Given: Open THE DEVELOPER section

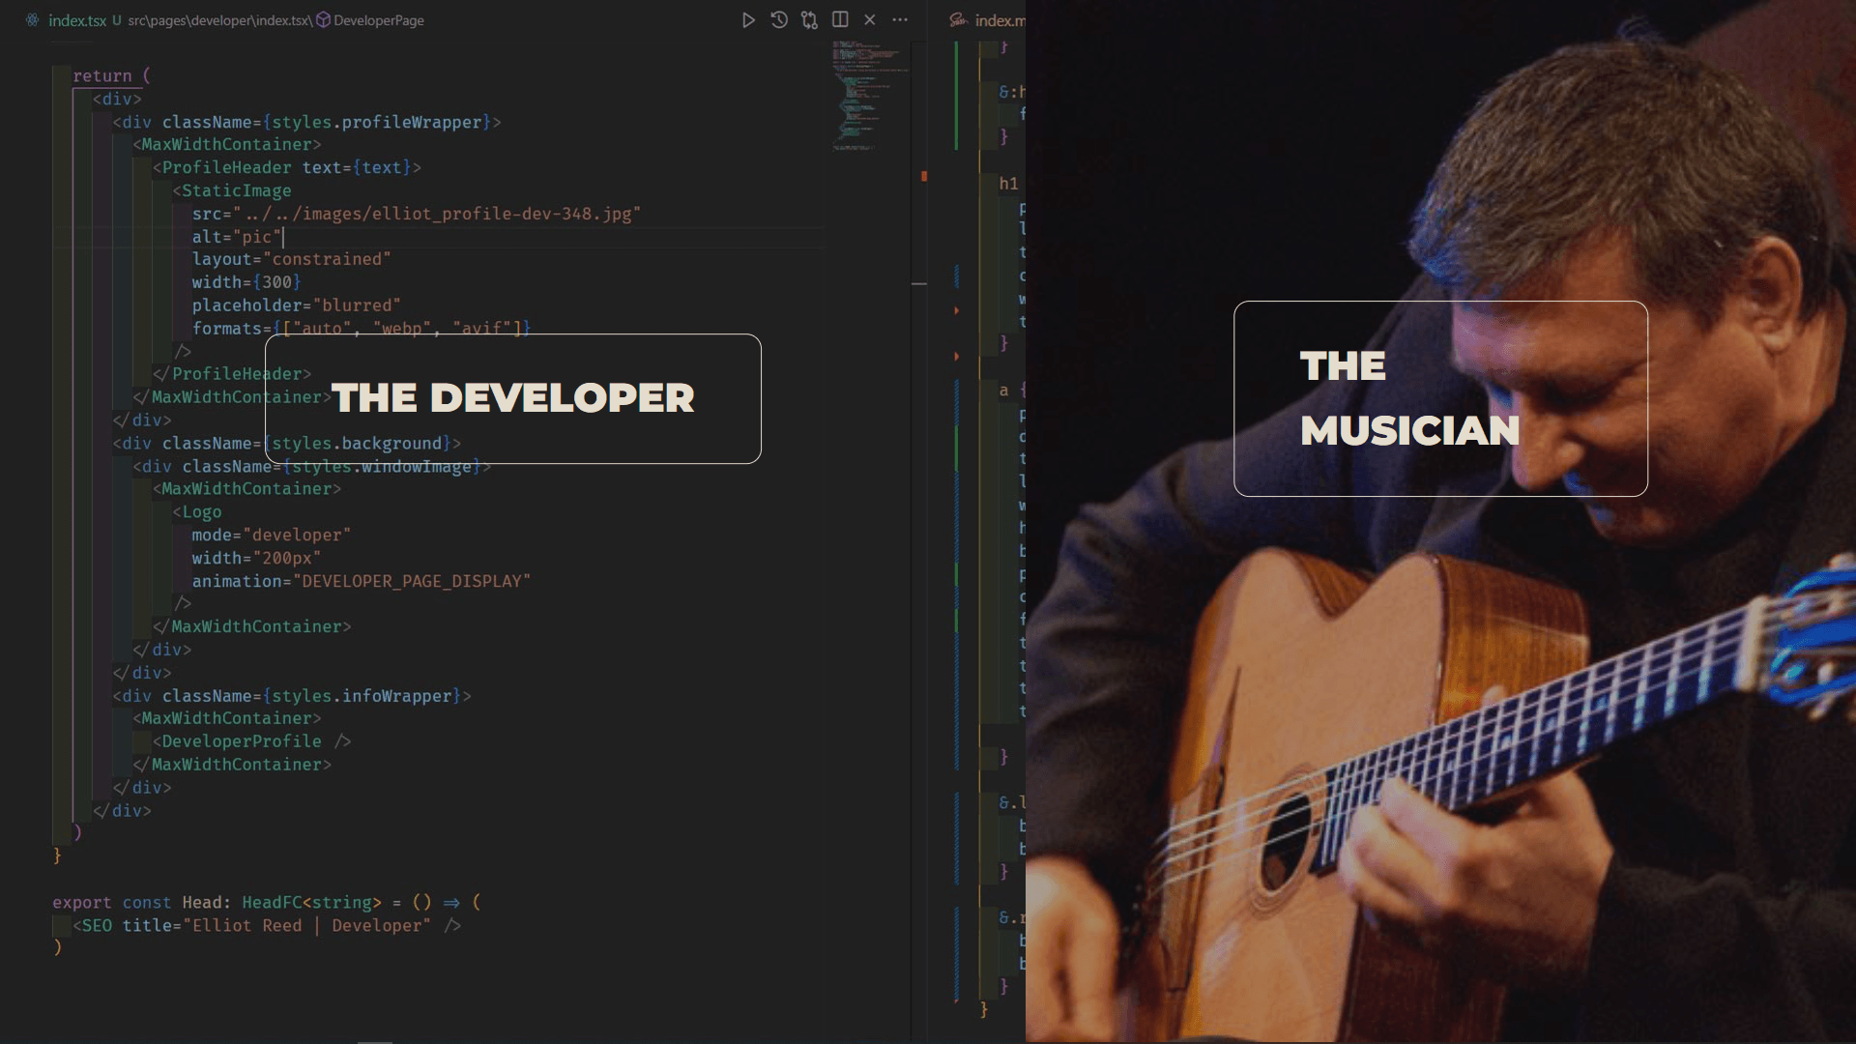Looking at the screenshot, I should coord(513,398).
